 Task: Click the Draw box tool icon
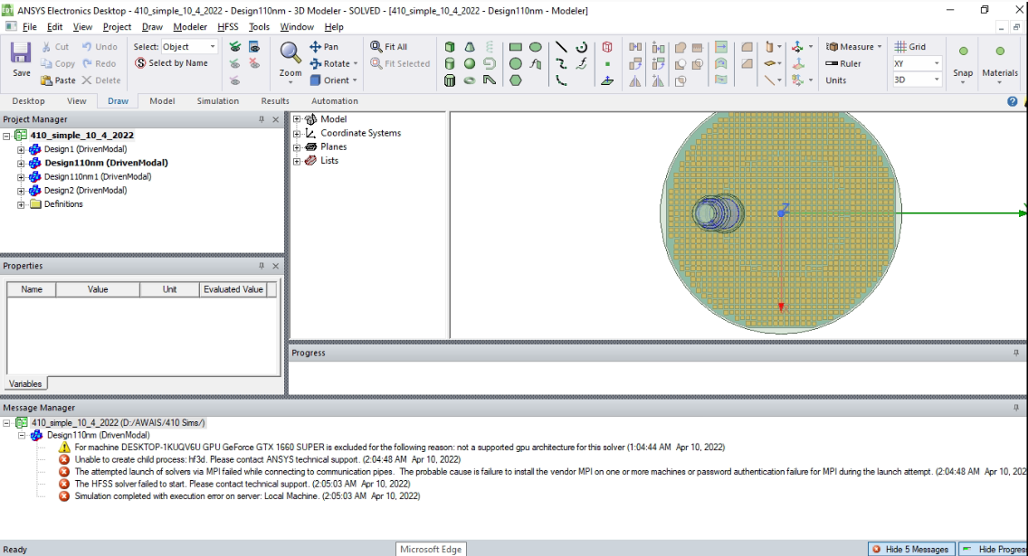[x=450, y=47]
